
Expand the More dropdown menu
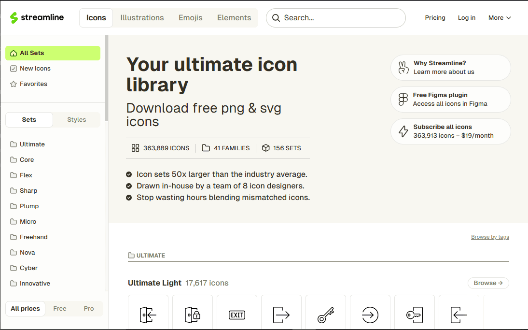(500, 17)
